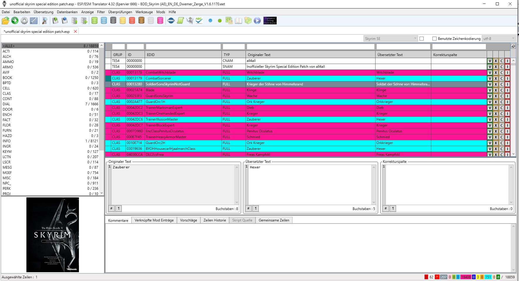
Task: Click the magnifier search toolbar icon
Action: click(45, 21)
